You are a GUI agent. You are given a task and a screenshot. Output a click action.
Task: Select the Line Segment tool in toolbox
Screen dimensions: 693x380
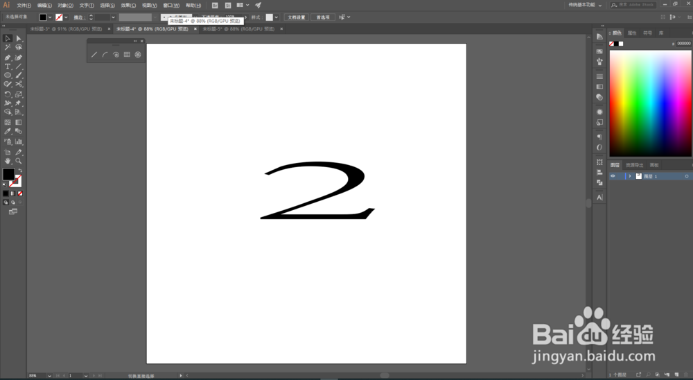click(x=19, y=67)
